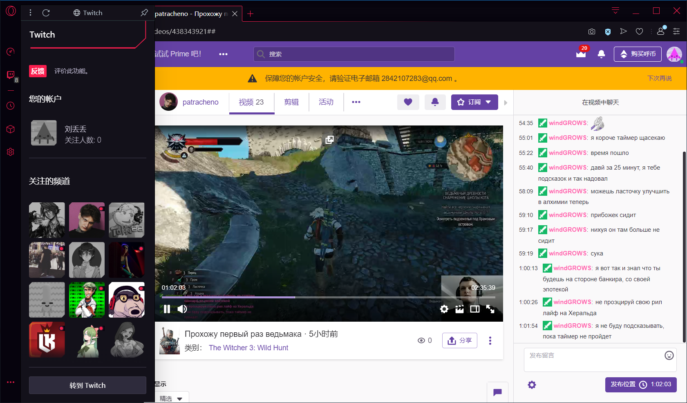Toggle channel notifications bell button

(435, 102)
